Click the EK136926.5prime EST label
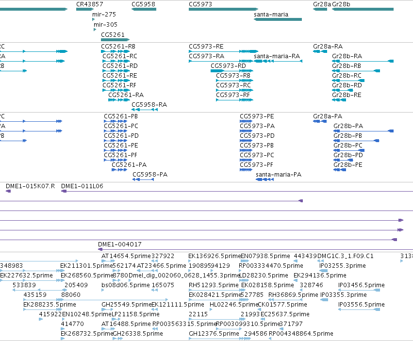413x341 pixels. 215,256
